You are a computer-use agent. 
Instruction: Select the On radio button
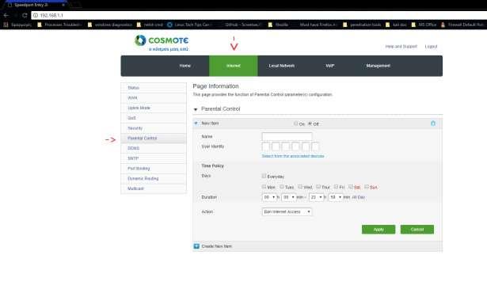[x=295, y=124]
